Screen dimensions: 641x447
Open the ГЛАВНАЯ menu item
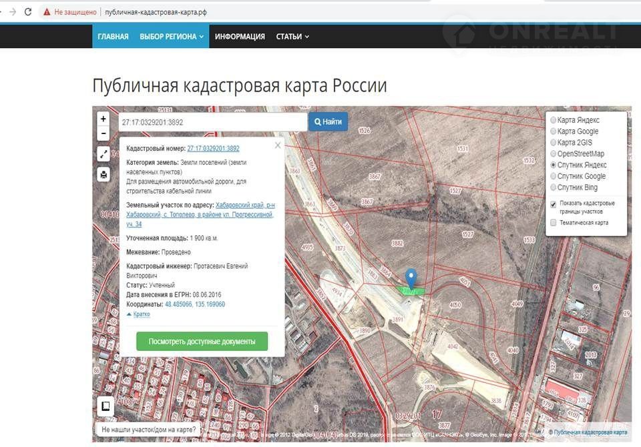pyautogui.click(x=113, y=37)
